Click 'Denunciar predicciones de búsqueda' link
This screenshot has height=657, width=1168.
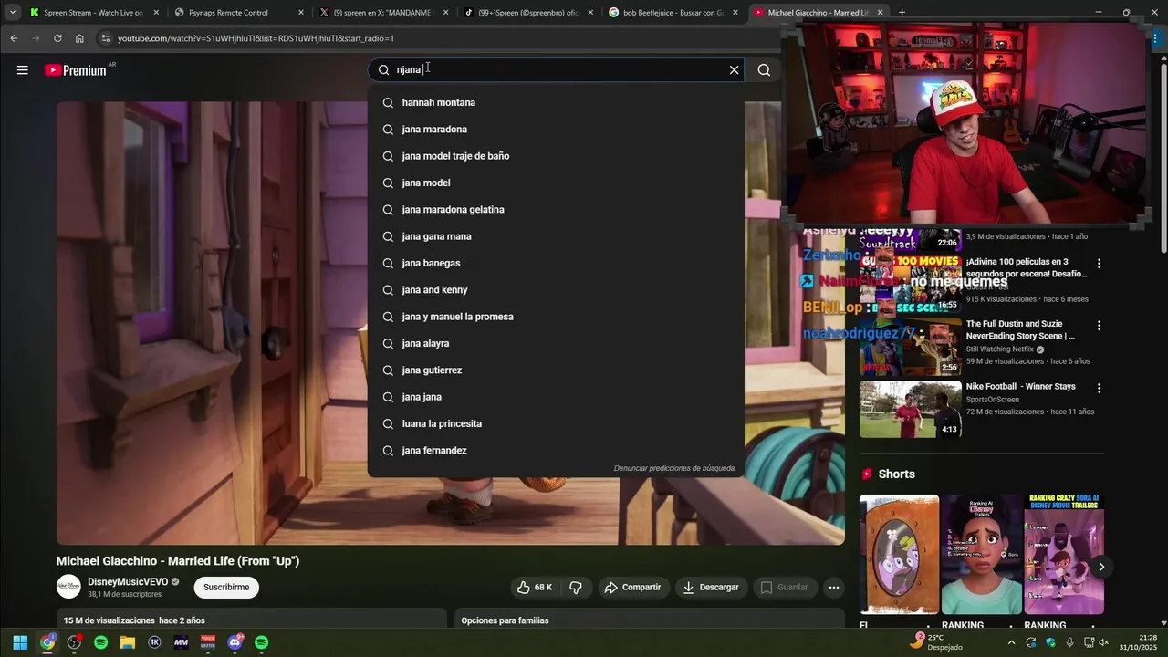tap(673, 468)
